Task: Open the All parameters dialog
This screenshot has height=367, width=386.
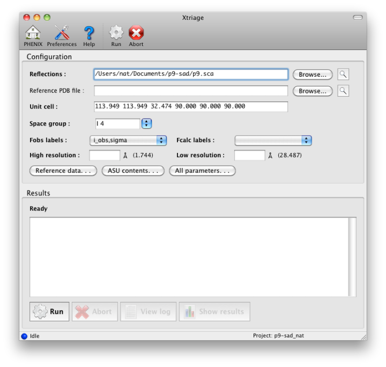Action: point(202,171)
